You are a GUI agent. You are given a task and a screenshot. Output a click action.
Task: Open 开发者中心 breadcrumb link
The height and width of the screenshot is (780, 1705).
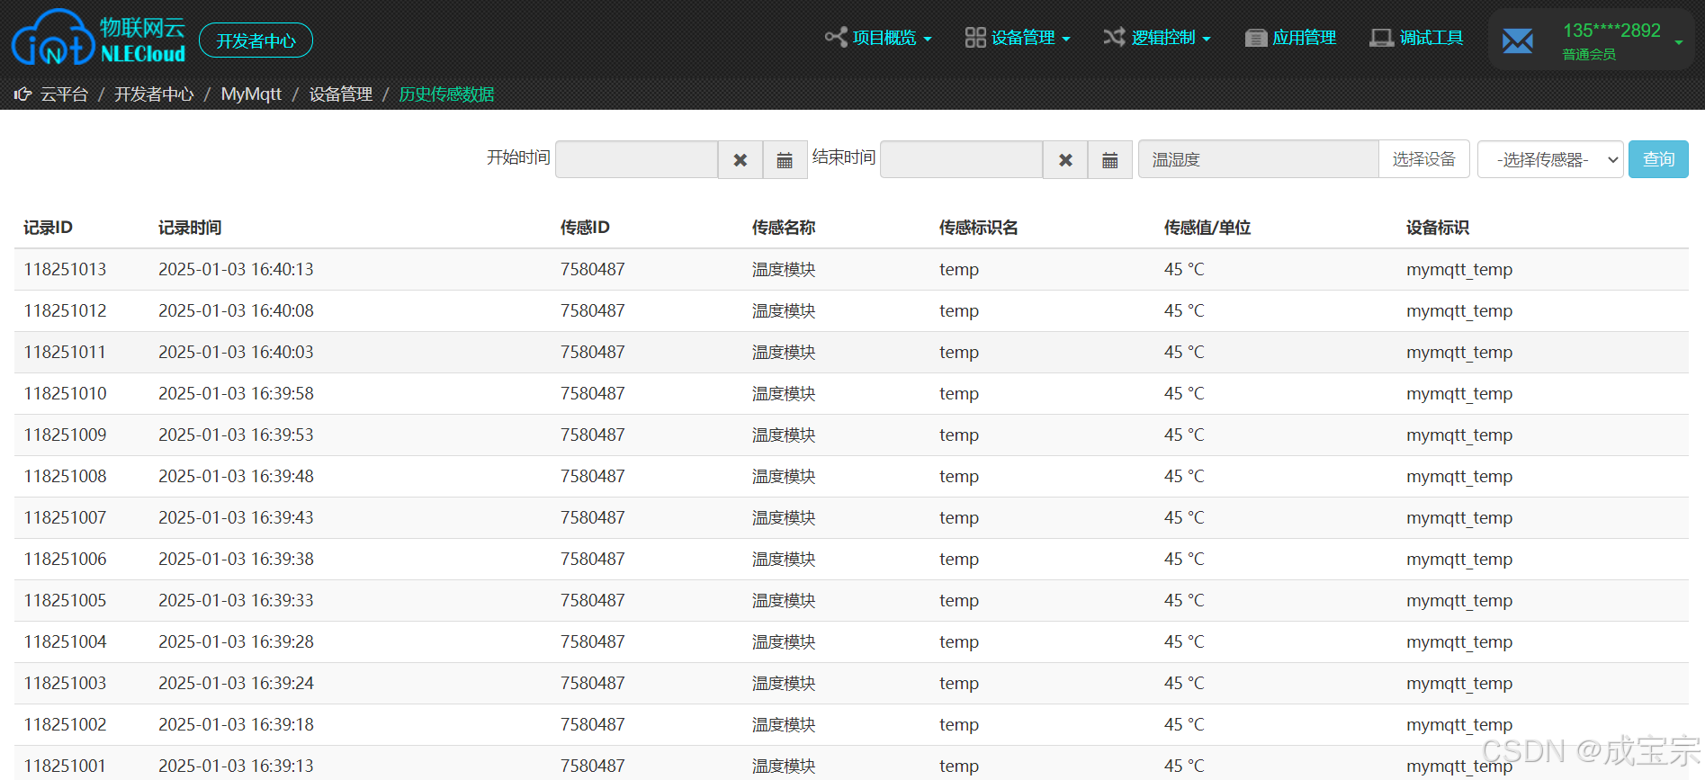[x=154, y=94]
